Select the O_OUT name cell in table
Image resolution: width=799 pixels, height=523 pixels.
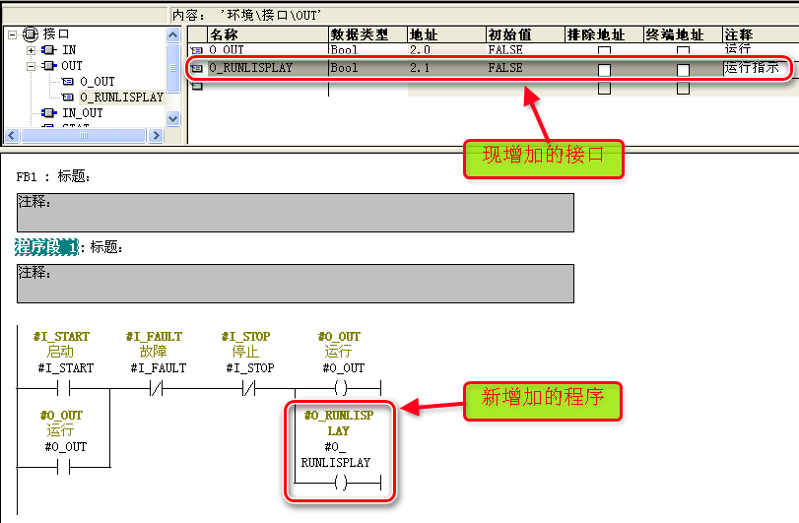tap(268, 50)
